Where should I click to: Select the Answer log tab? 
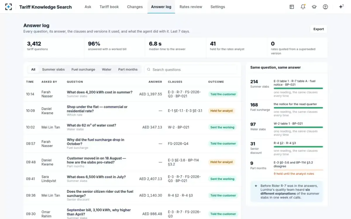[x=161, y=7]
